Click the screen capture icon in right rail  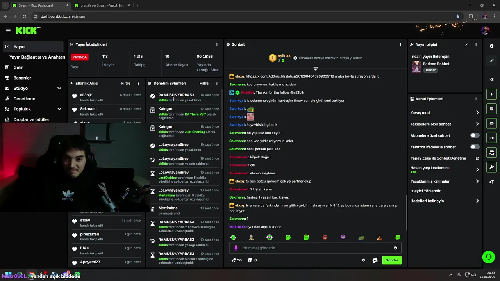pyautogui.click(x=491, y=80)
